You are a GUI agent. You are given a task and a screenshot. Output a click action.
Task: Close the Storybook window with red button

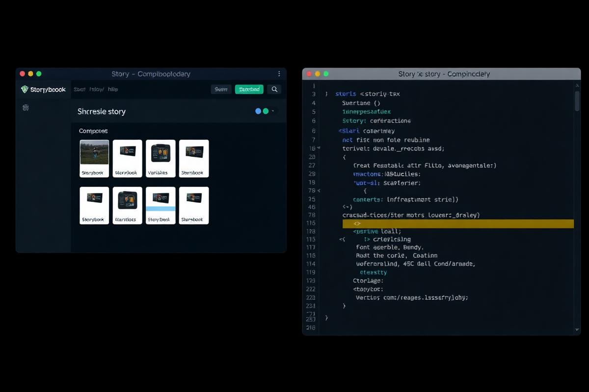tap(22, 73)
